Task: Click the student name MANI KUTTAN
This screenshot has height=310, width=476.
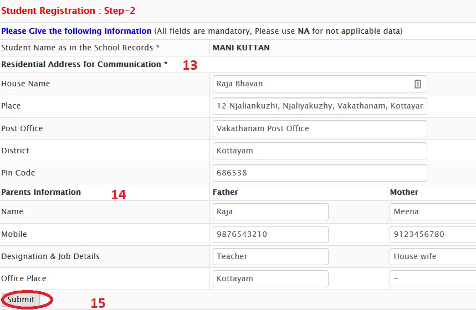Action: pos(241,48)
